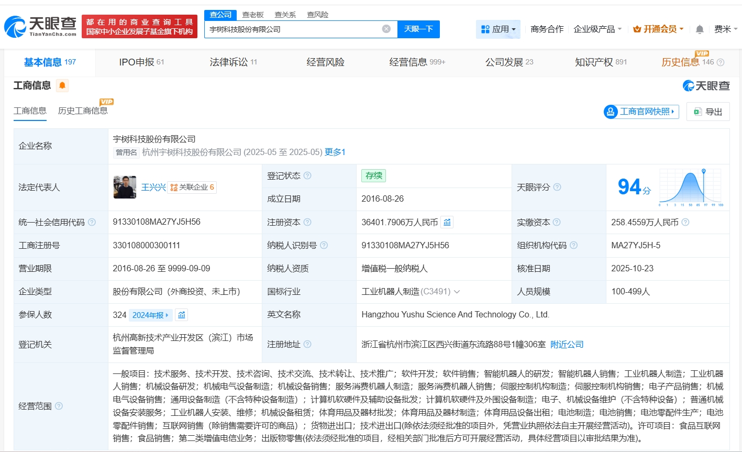Select the 工商信息 sub-tab
Screen dimensions: 742x452
click(30, 111)
